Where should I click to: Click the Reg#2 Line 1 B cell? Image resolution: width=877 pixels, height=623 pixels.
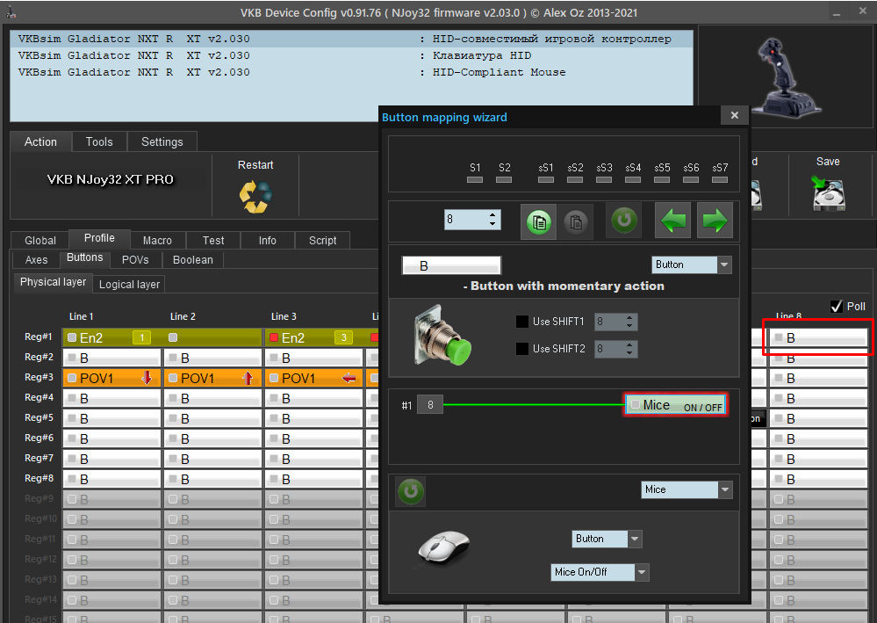click(111, 358)
